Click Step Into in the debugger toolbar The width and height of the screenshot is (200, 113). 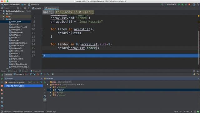tap(34, 74)
